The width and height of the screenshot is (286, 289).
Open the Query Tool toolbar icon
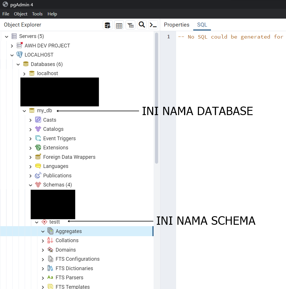[108, 25]
